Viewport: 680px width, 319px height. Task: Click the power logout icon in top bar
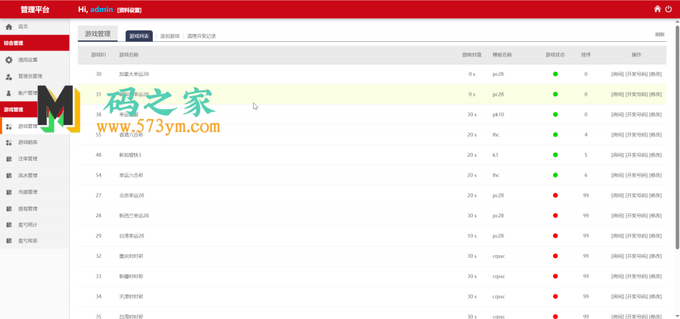[668, 9]
